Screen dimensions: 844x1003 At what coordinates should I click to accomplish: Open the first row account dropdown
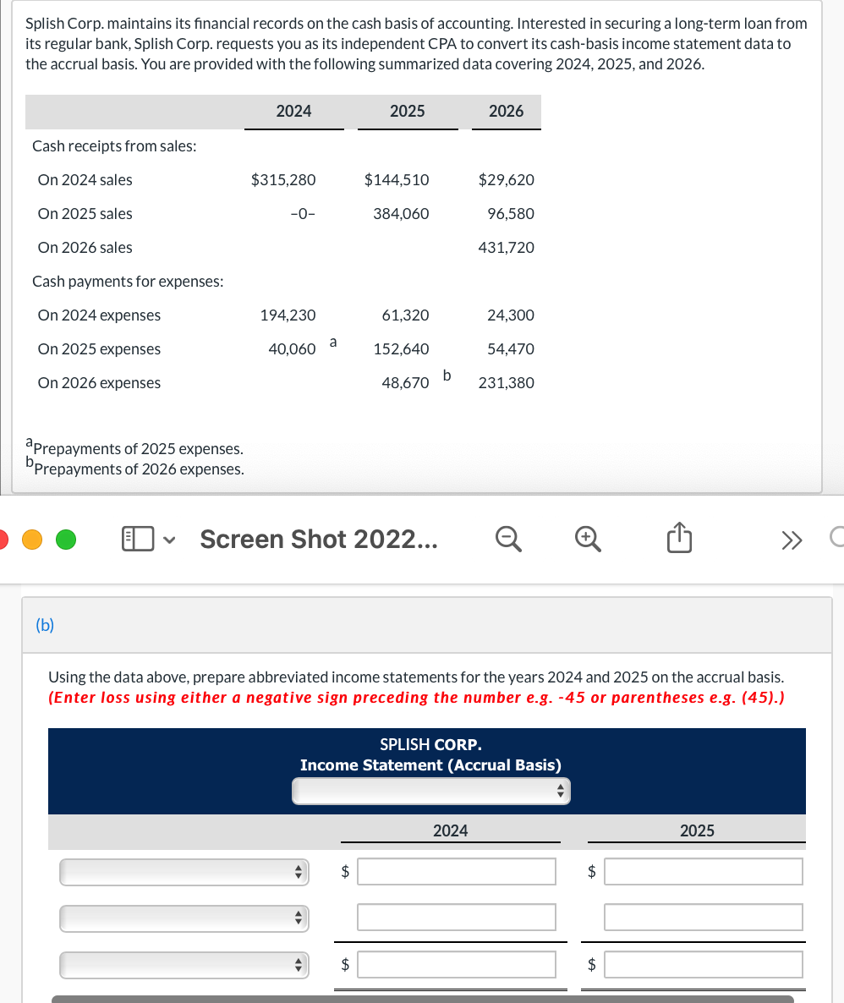coord(184,872)
